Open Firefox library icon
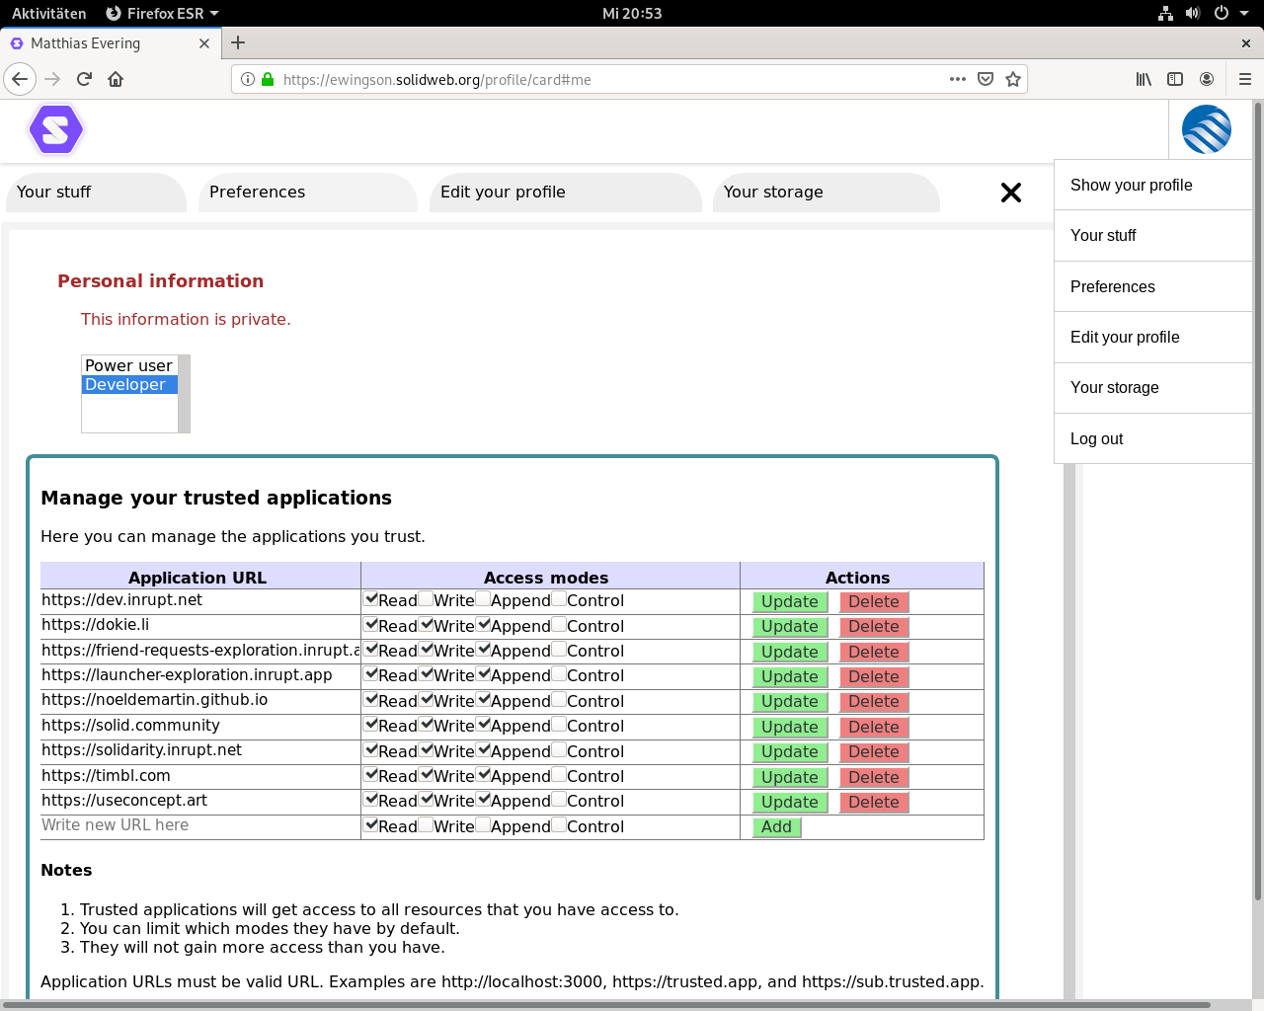The height and width of the screenshot is (1011, 1264). pos(1144,79)
